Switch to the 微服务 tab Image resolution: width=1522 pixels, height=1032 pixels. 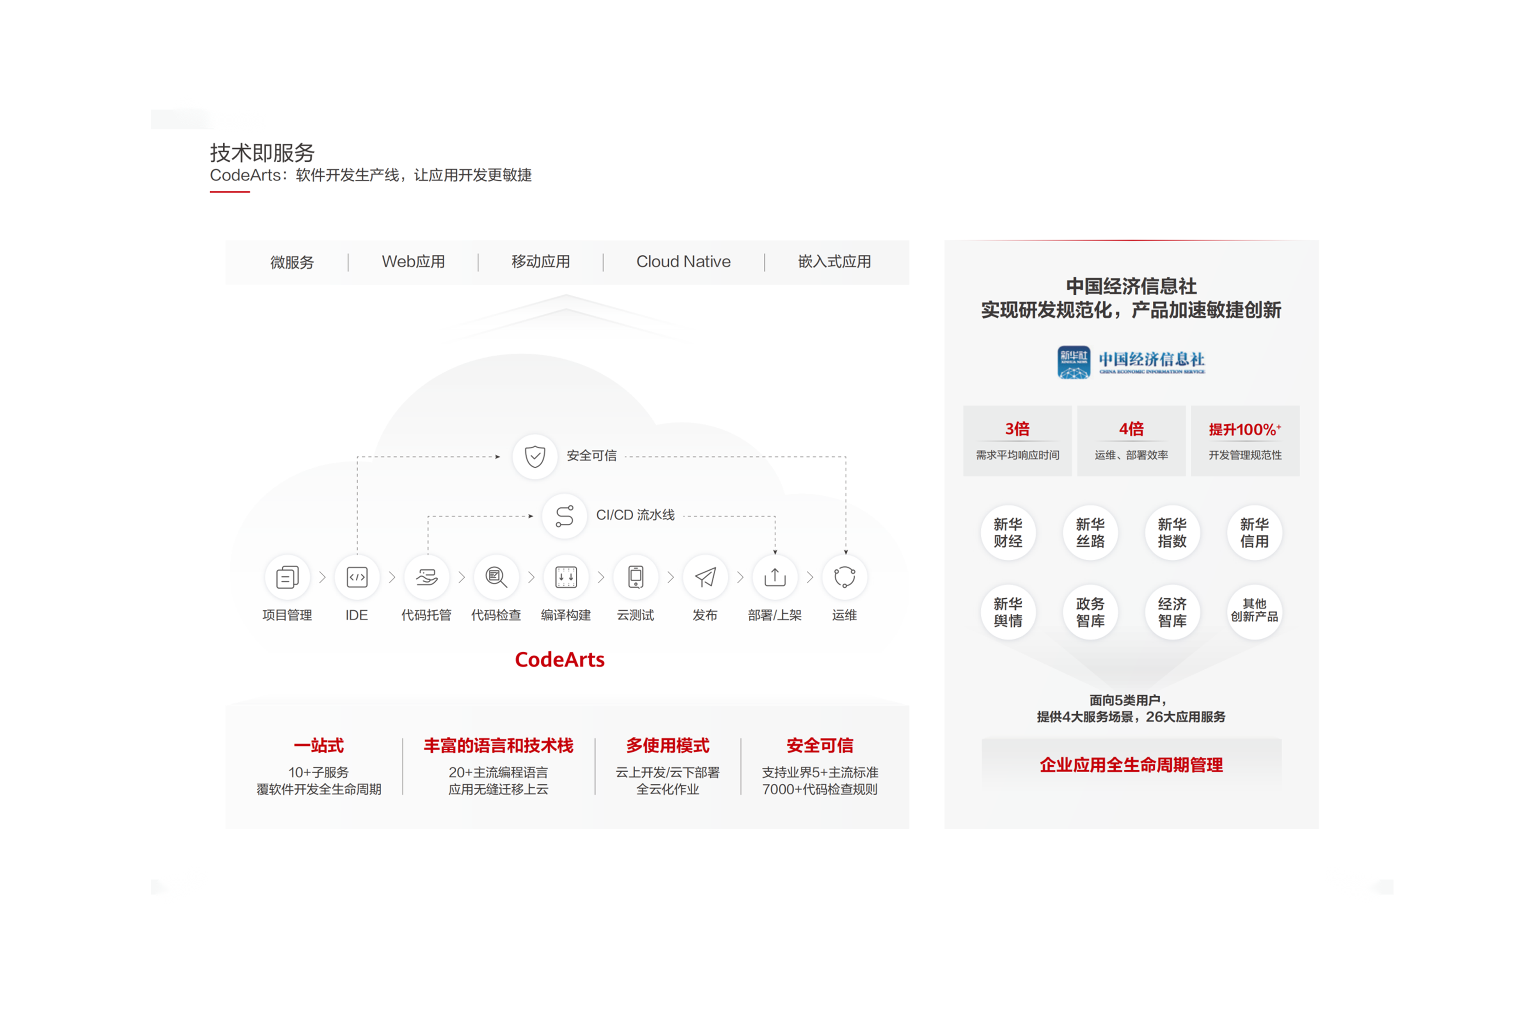[292, 263]
